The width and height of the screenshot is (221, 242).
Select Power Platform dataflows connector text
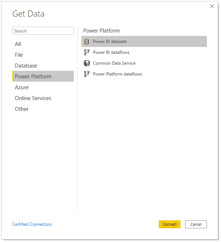click(x=117, y=74)
